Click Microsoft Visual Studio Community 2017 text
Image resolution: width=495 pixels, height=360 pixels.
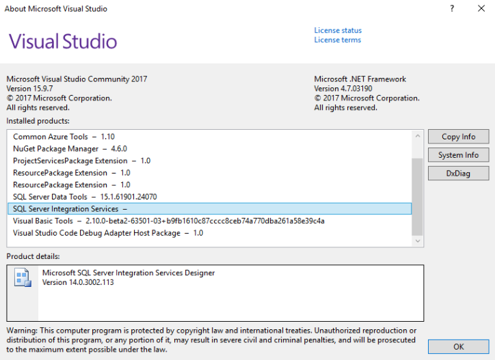(x=77, y=79)
